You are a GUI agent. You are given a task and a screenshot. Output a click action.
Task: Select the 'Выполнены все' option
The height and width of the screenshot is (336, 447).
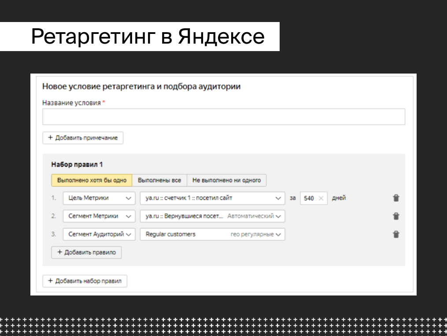click(159, 180)
